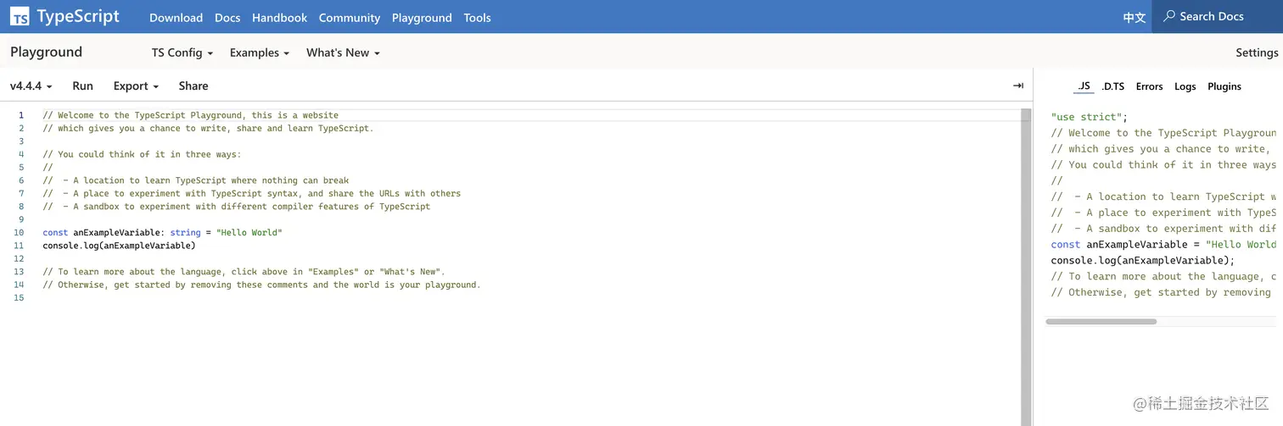Screen dimensions: 1283x426
Task: Click the 'Playground' page title text
Action: (x=46, y=52)
